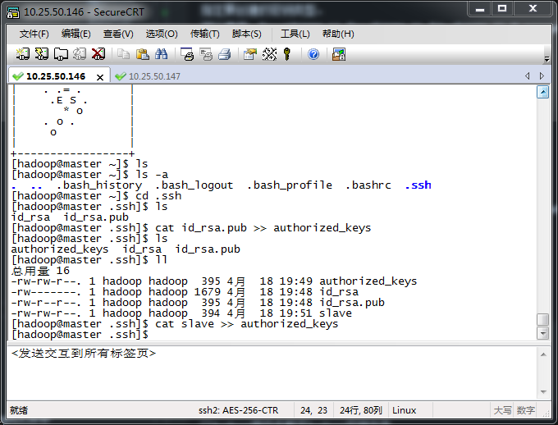Switch to the 10.25.50.147 session tab

coord(153,76)
